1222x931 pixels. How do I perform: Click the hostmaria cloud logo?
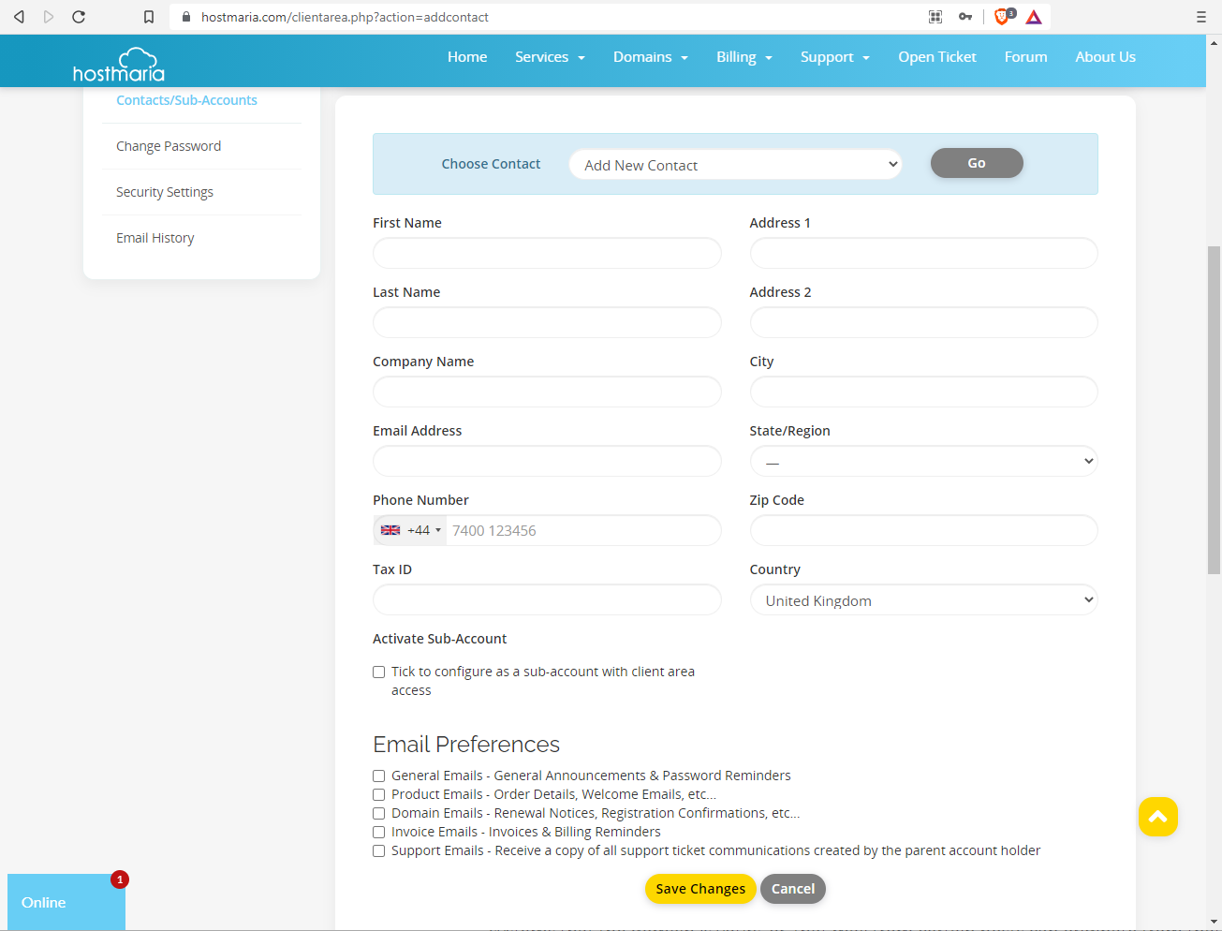(x=118, y=61)
